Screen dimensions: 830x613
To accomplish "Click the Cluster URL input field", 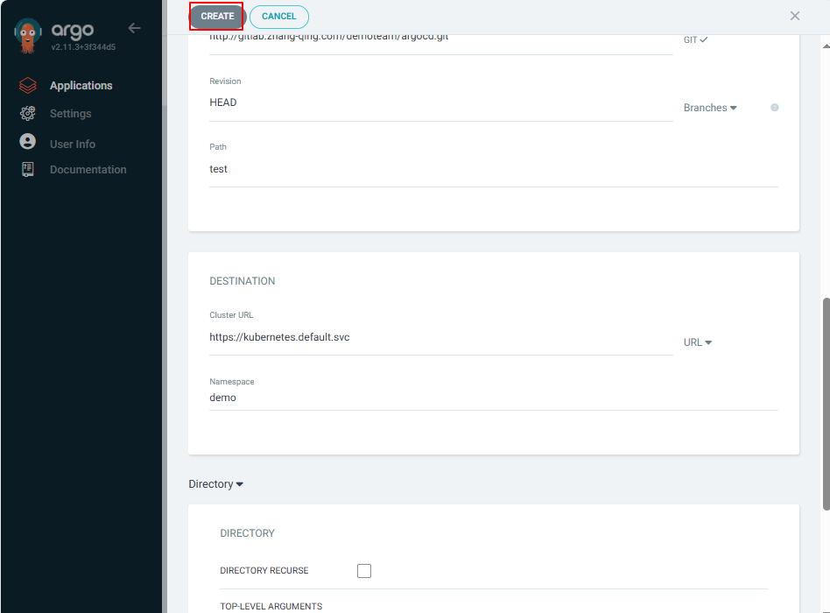I will click(x=441, y=338).
